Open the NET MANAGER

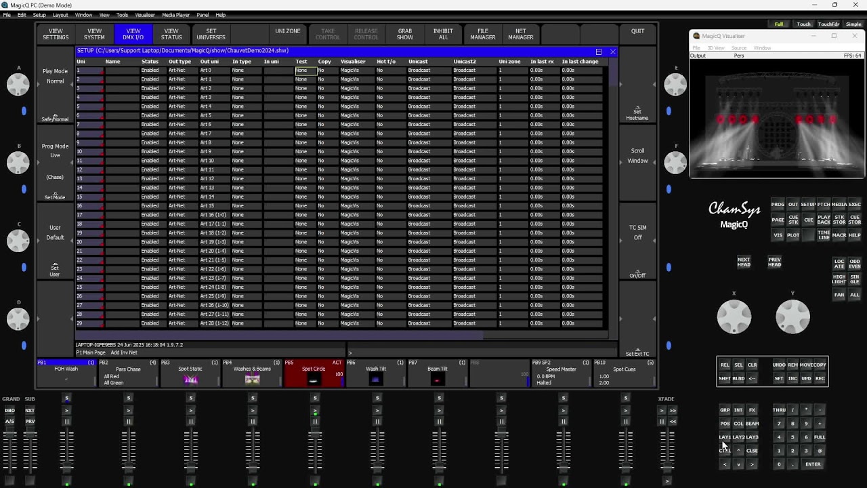520,34
